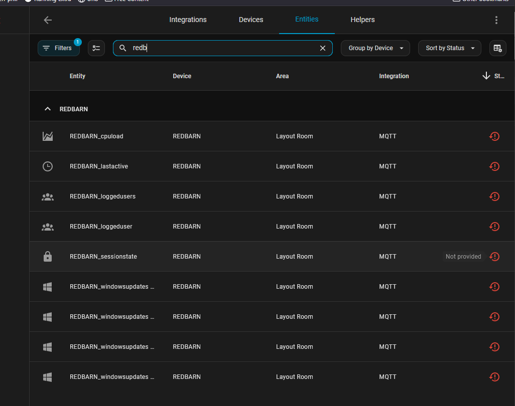Click status icon for REDBARN_sessionstate
Screen dimensions: 515x406
pos(494,257)
